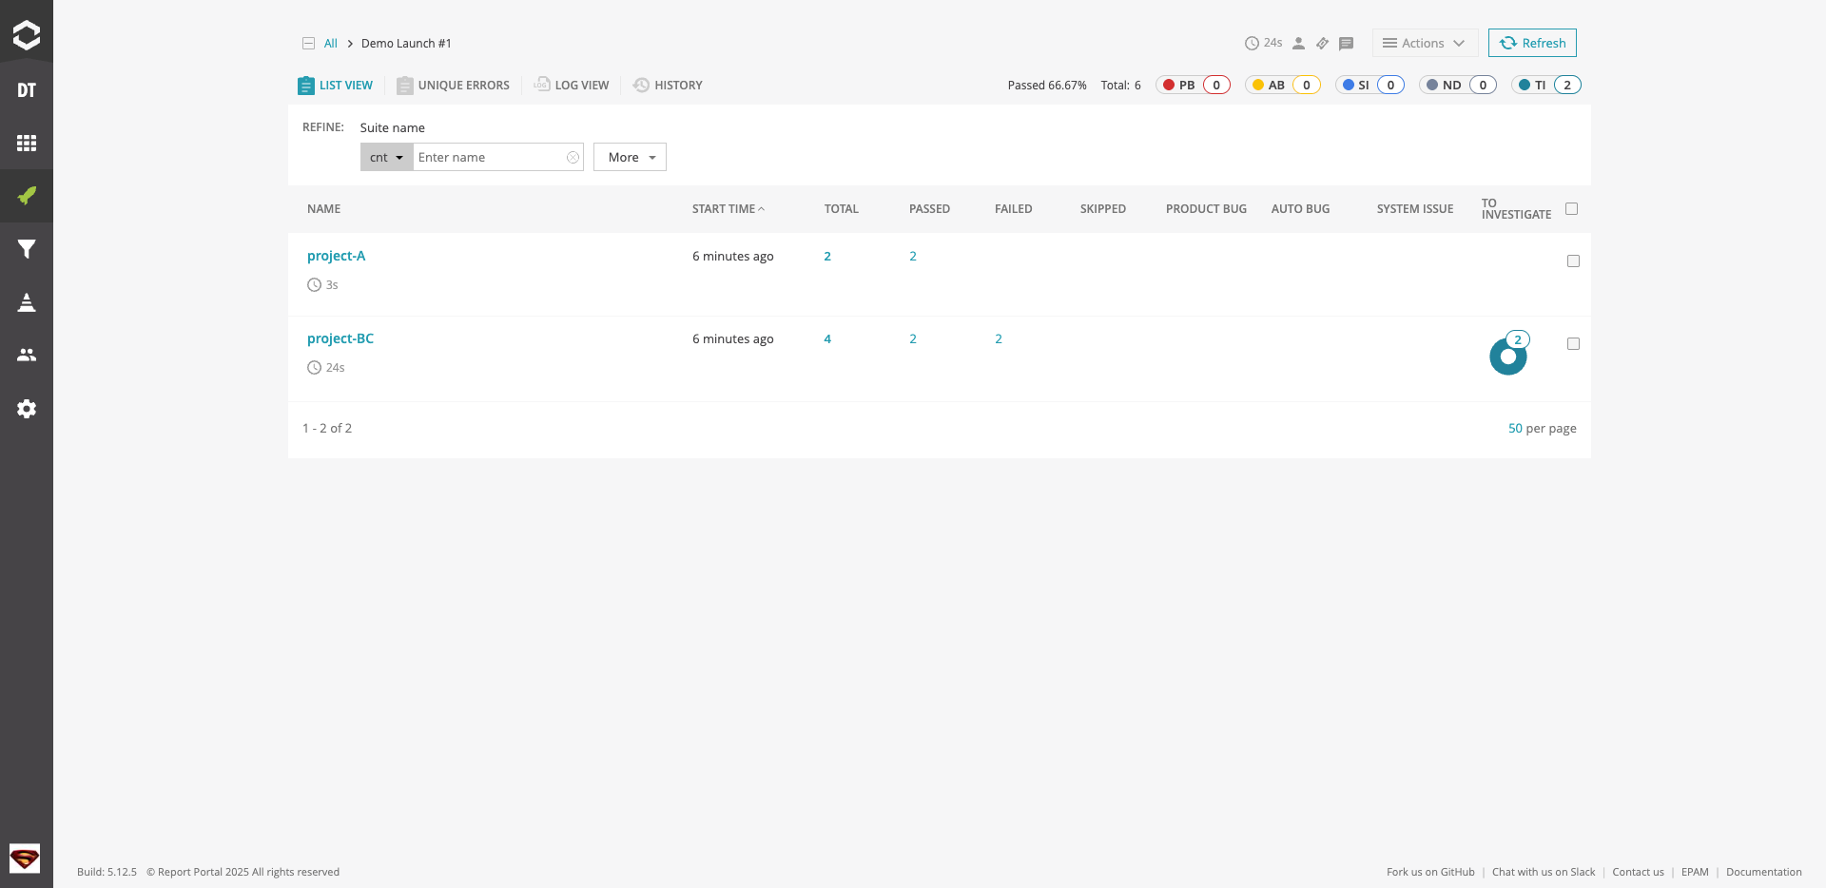
Task: Expand the More filters dropdown
Action: [x=630, y=158]
